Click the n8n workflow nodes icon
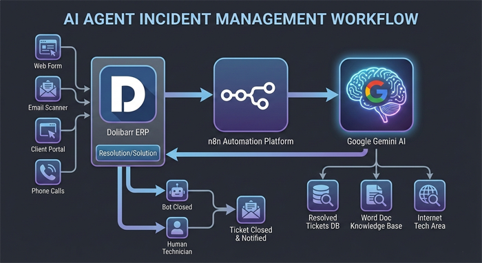Image resolution: width=482 pixels, height=263 pixels. (251, 95)
